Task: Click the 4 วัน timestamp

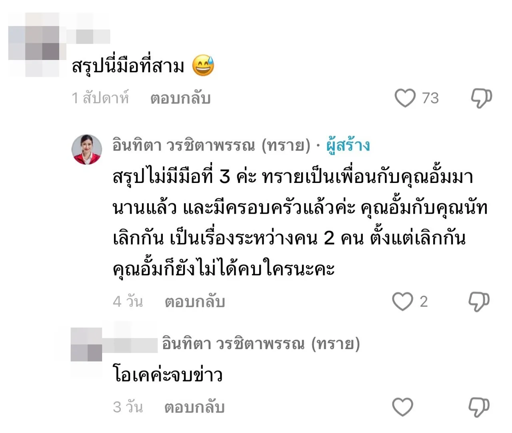Action: click(129, 302)
